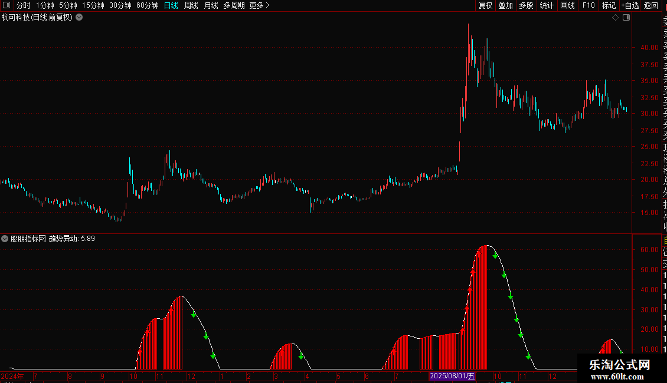Open the 多股 multi-stock view
This screenshot has width=667, height=383.
(x=526, y=5)
